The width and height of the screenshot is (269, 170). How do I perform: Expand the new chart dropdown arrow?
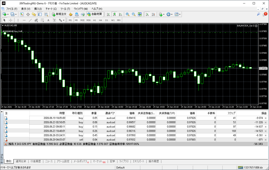[8, 14]
